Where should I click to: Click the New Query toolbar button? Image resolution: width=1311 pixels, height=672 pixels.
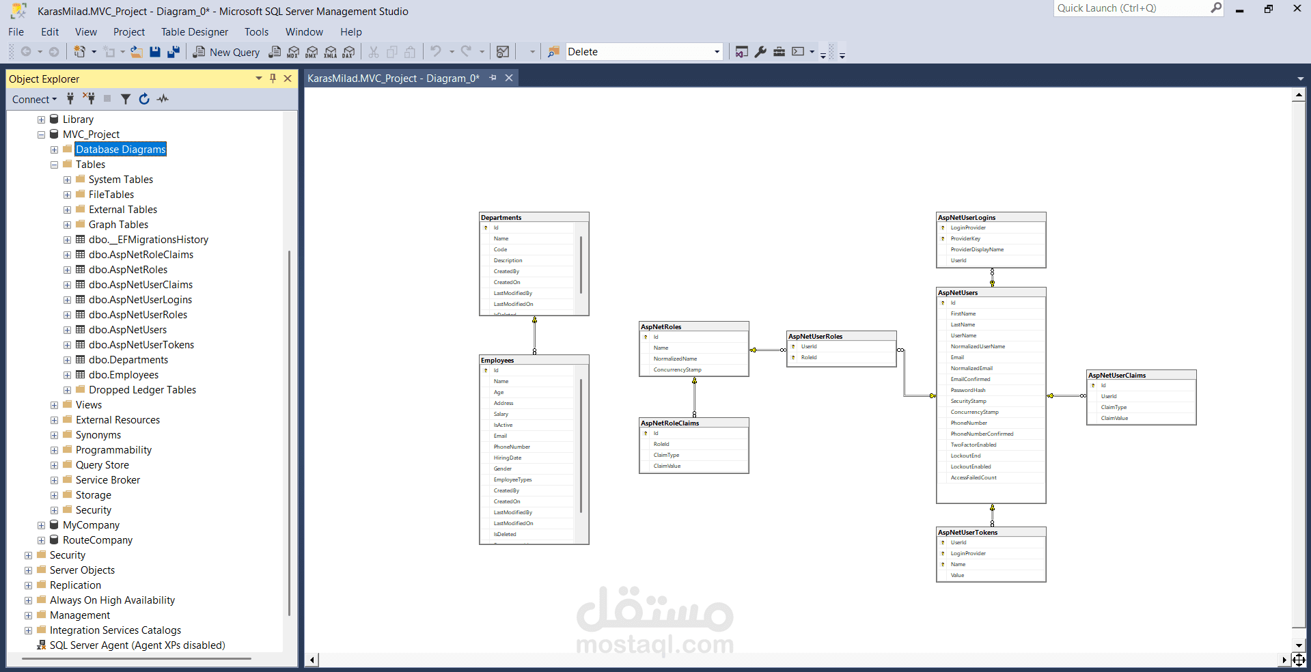[226, 52]
